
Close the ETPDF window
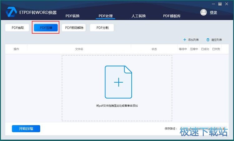tap(227, 4)
